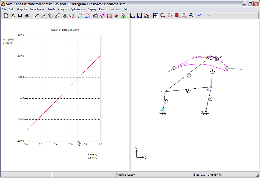Click the Zoom Out magnifier icon
Viewport: 260px width, 178px height.
coord(163,16)
